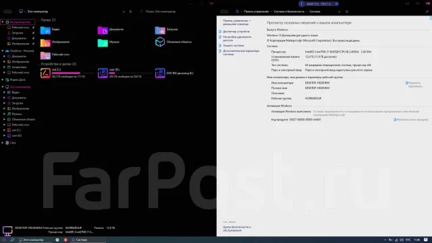Click the ssd (C:) capacity bar
The height and width of the screenshot is (243, 432).
[x=74, y=73]
